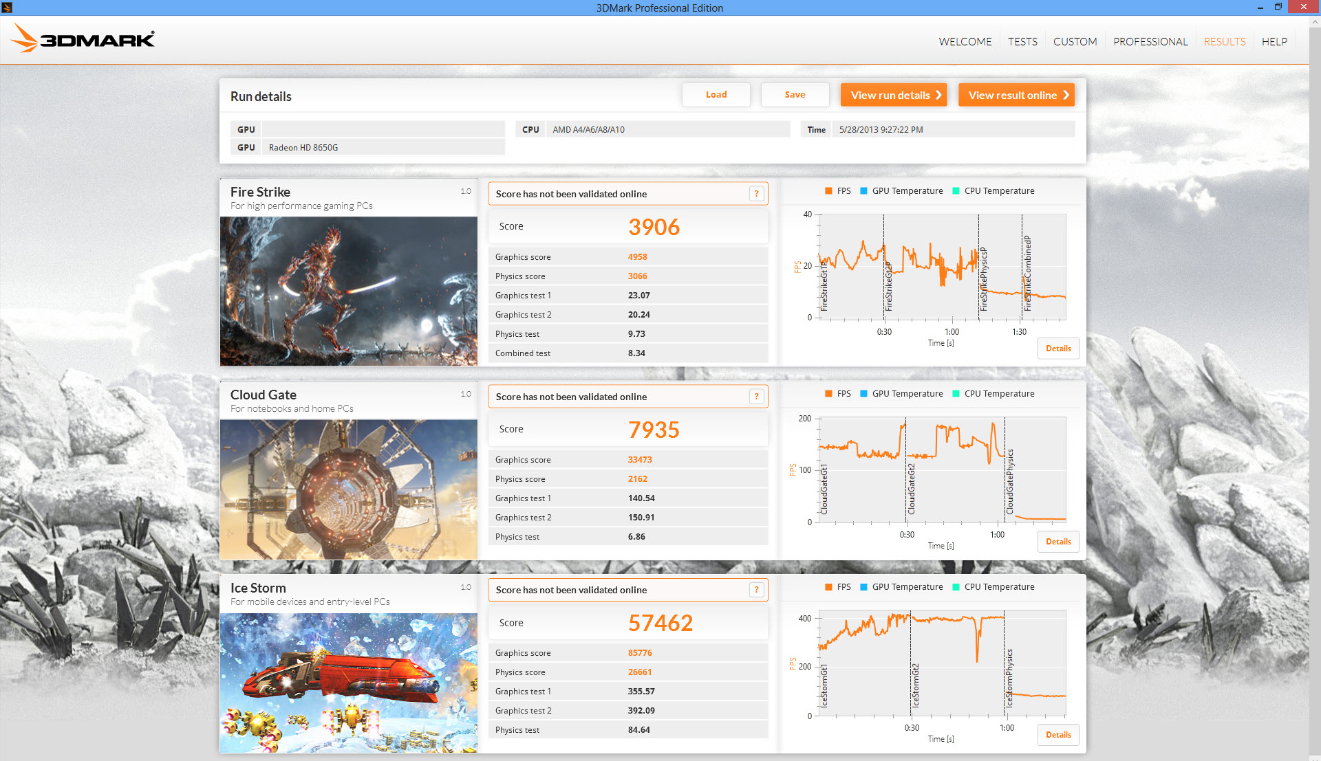This screenshot has height=761, width=1321.
Task: Click Fire Strike Graphics test 1 value 23.07
Action: (x=638, y=296)
